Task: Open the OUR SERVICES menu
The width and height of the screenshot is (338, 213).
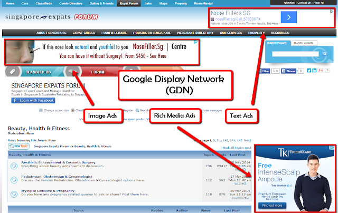Action: pos(231,33)
